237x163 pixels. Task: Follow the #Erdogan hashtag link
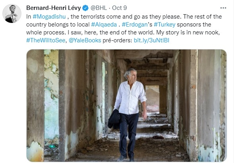pos(135,25)
